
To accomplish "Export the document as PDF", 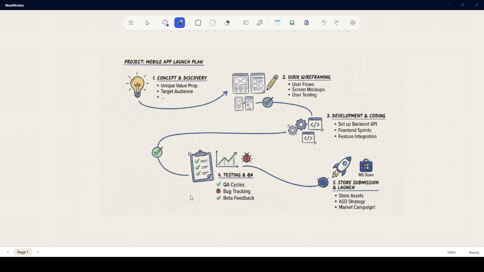I will [307, 23].
